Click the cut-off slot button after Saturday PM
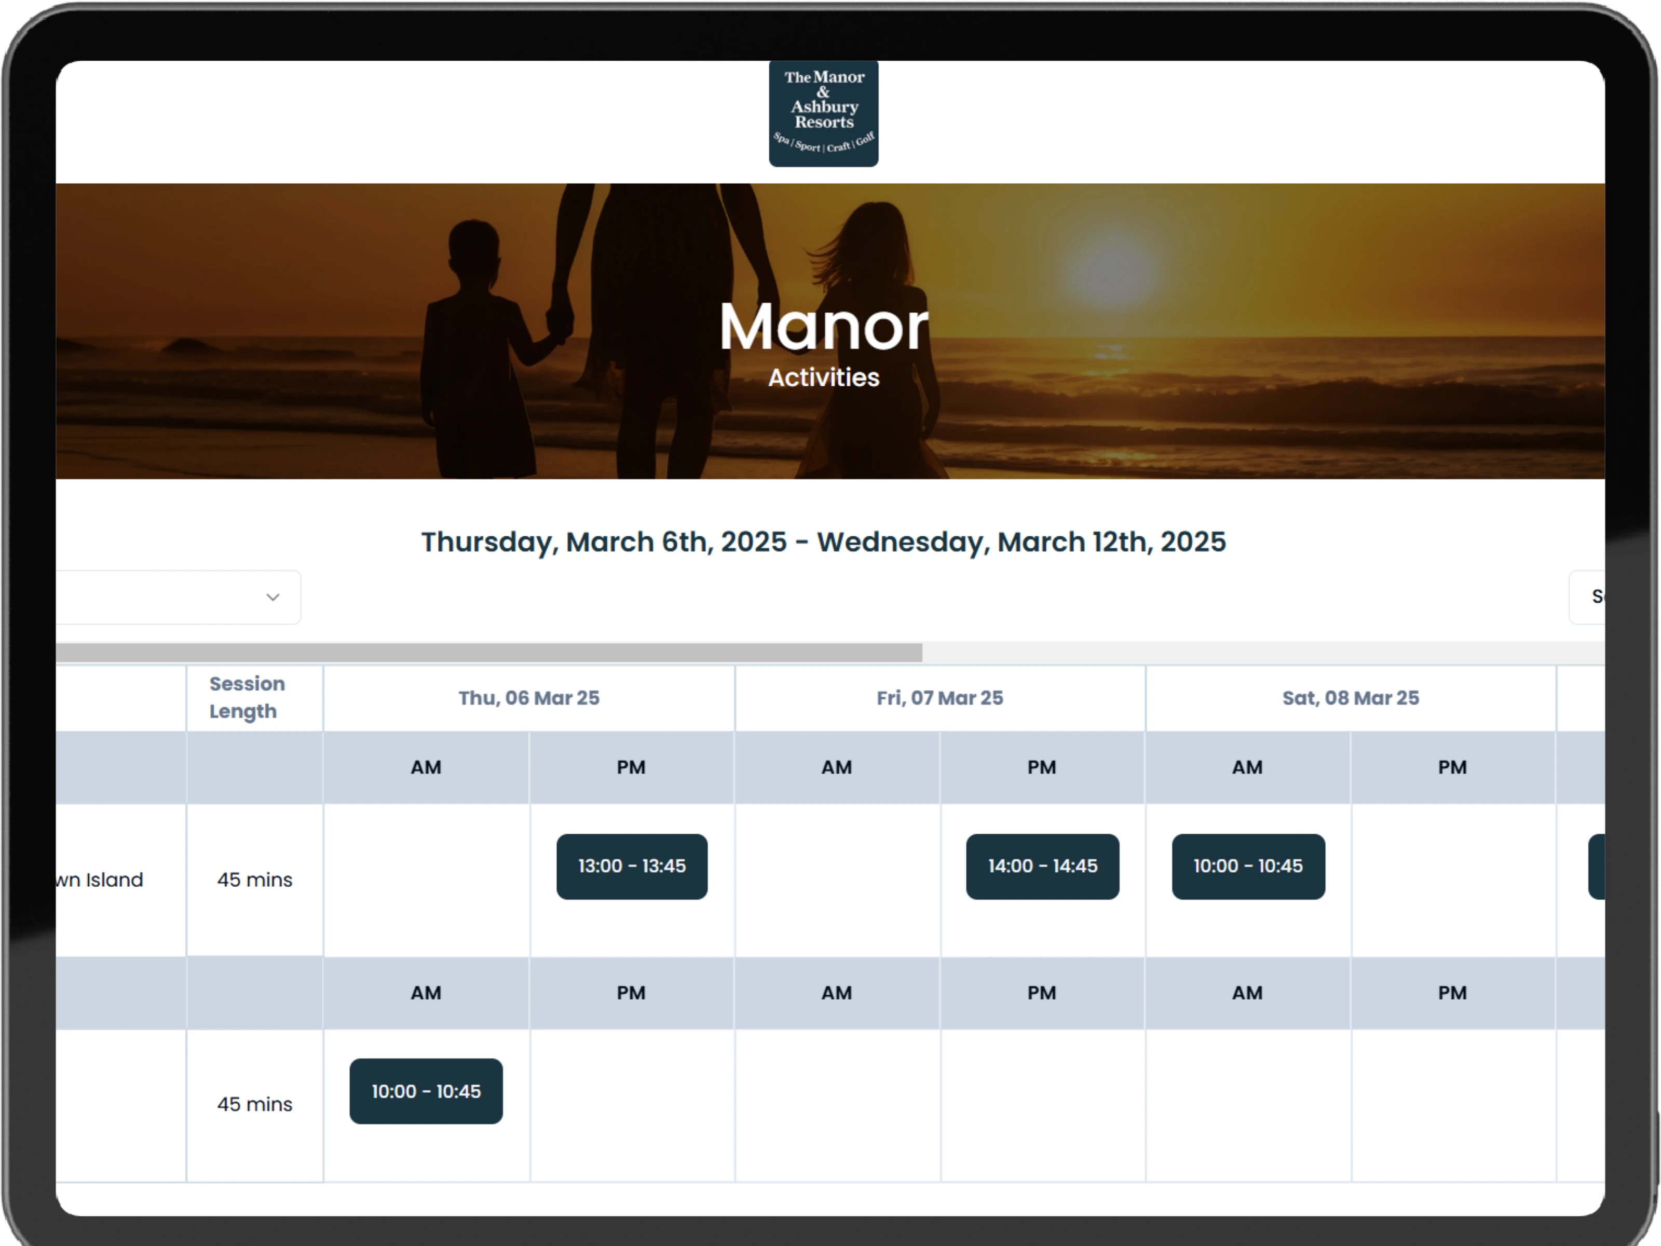The height and width of the screenshot is (1246, 1661). tap(1597, 866)
